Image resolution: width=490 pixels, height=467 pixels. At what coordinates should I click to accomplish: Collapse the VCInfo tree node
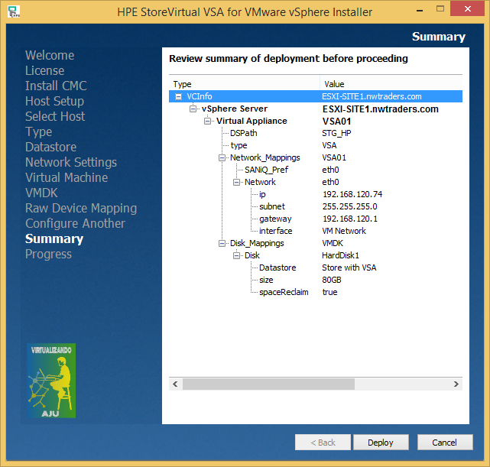179,96
